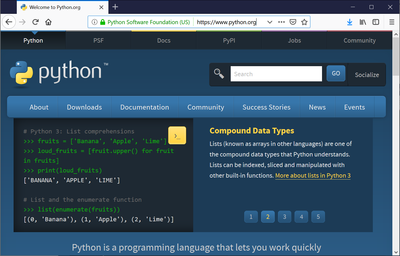This screenshot has height=256, width=400.
Task: Switch to slide 5 of the carousel
Action: coord(318,217)
